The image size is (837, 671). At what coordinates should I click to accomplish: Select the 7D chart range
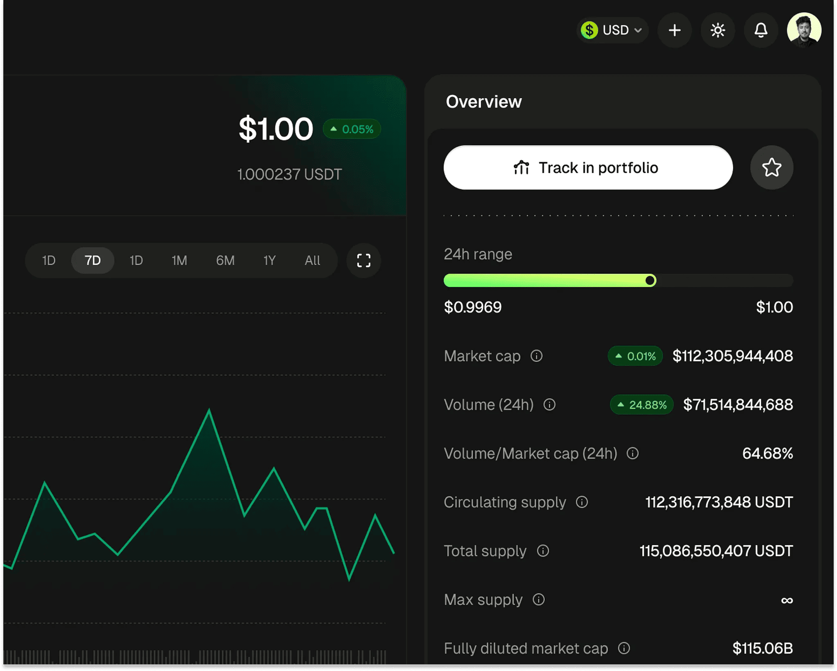(93, 260)
